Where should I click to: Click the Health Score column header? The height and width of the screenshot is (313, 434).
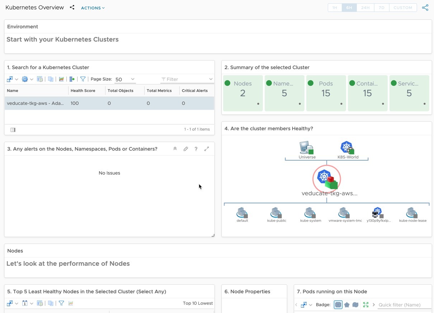pos(83,91)
